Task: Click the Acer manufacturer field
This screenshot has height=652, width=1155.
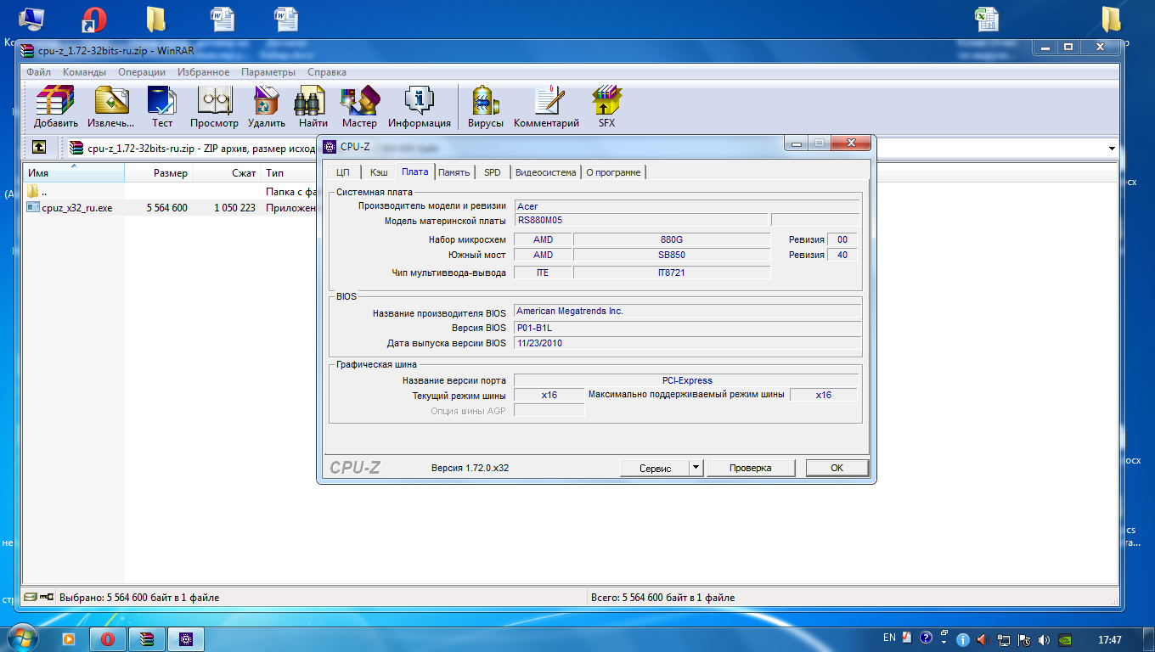Action: (687, 206)
